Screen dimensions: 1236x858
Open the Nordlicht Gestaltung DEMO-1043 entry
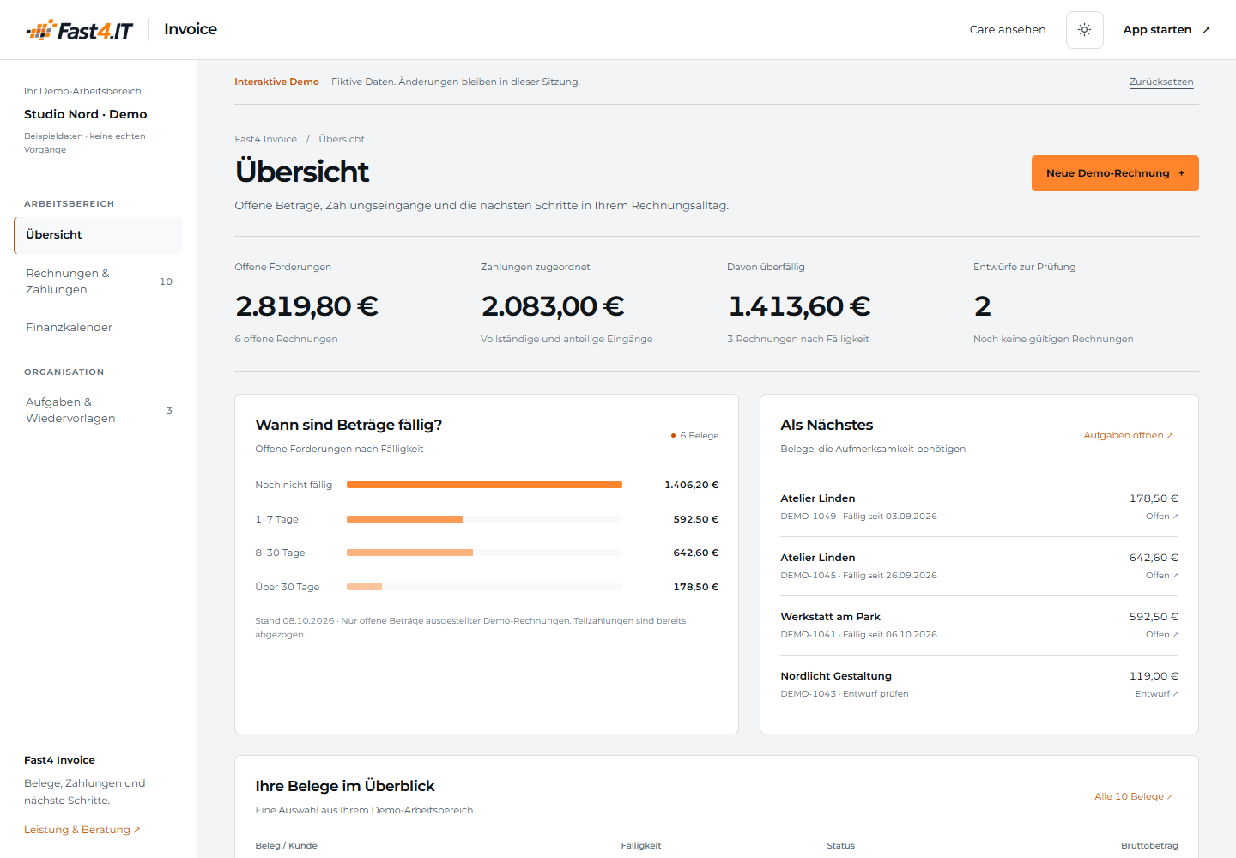[x=979, y=685]
